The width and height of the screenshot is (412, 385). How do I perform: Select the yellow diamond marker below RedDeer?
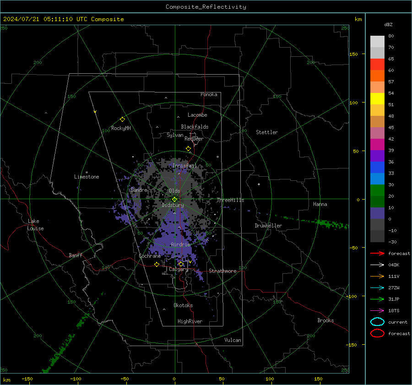click(x=188, y=149)
